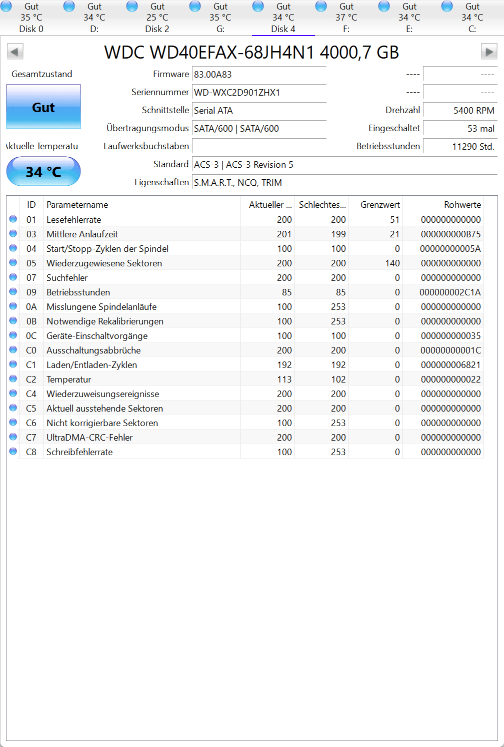The image size is (504, 747).
Task: Click status icon for Wiederzuweisungsereignisse row
Action: tap(13, 393)
